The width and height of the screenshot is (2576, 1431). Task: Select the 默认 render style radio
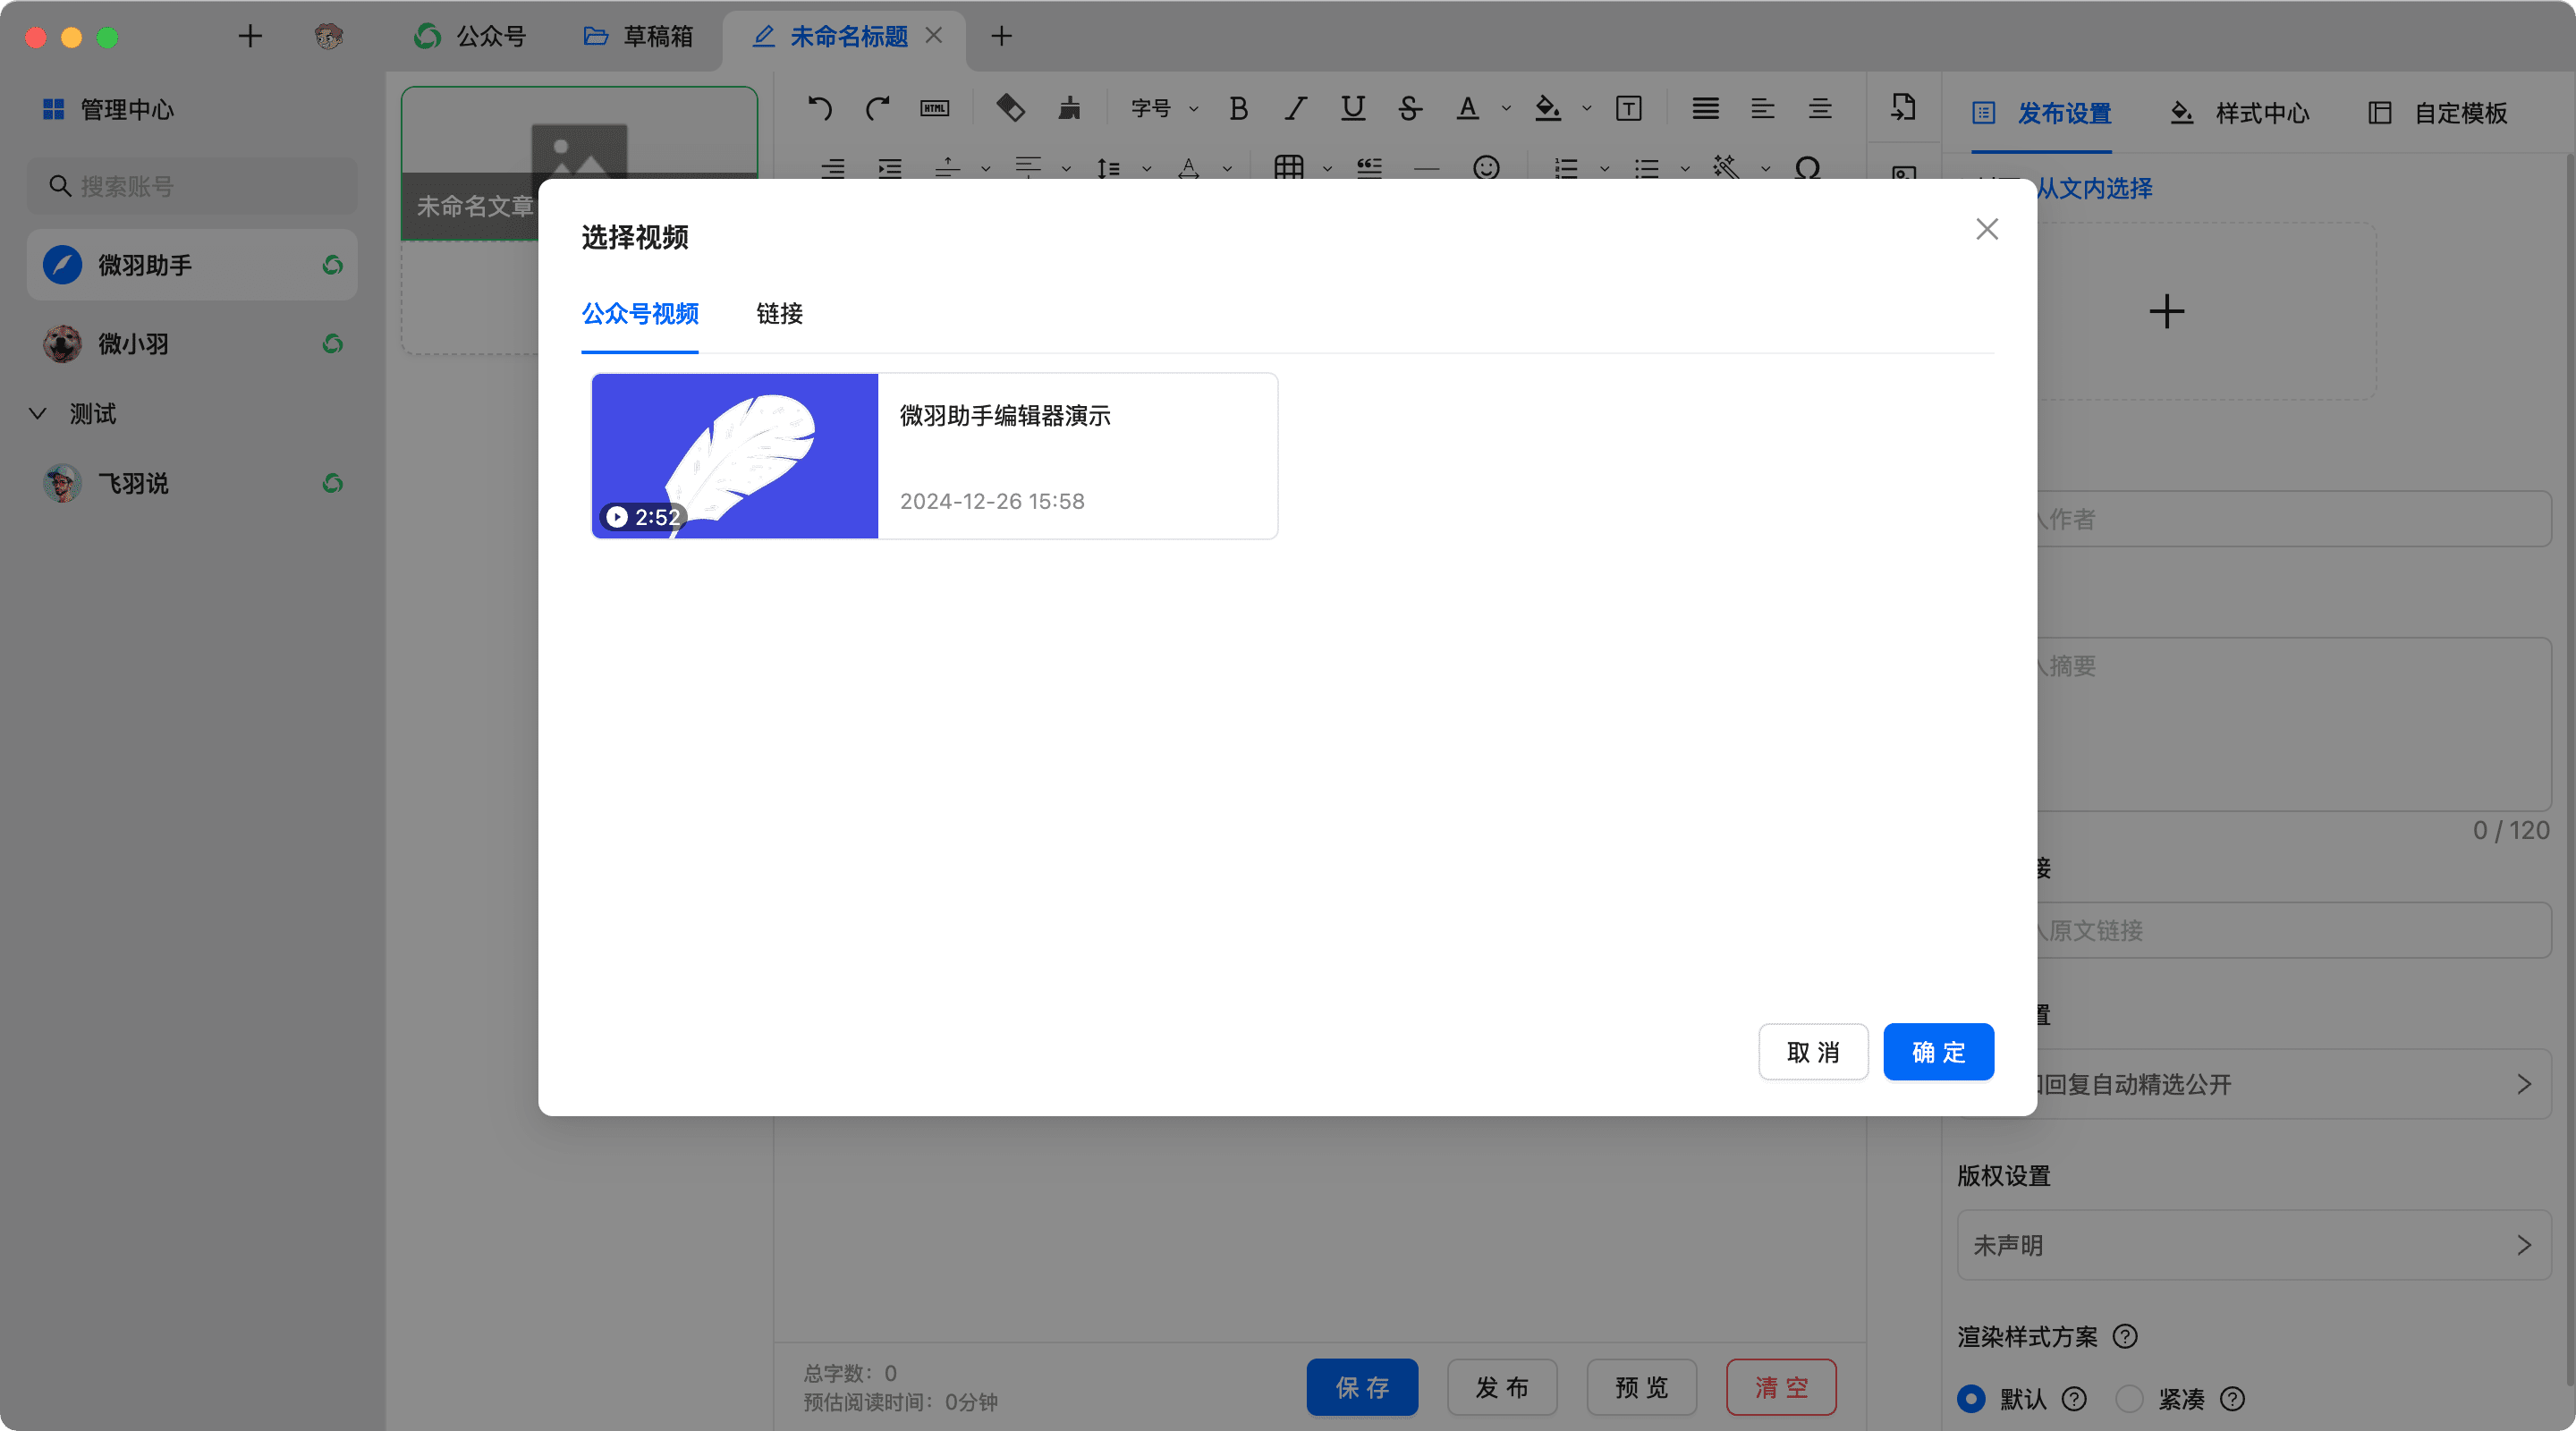[x=1971, y=1398]
